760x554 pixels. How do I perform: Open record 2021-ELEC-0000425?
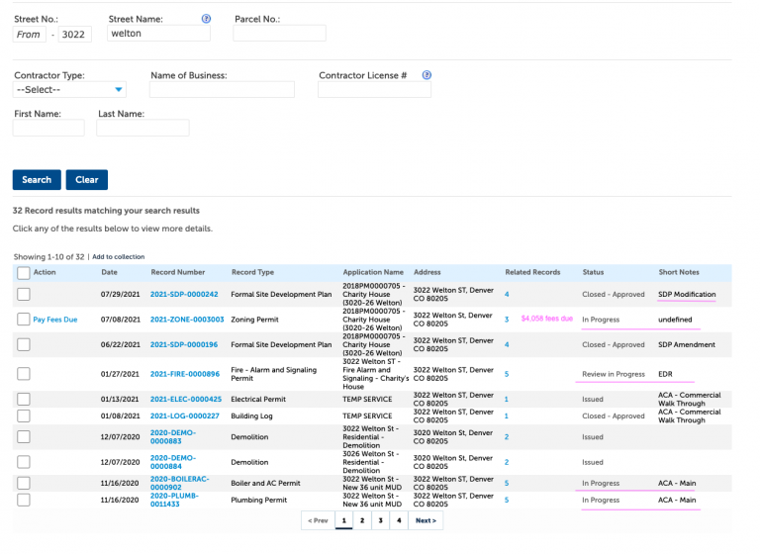186,399
